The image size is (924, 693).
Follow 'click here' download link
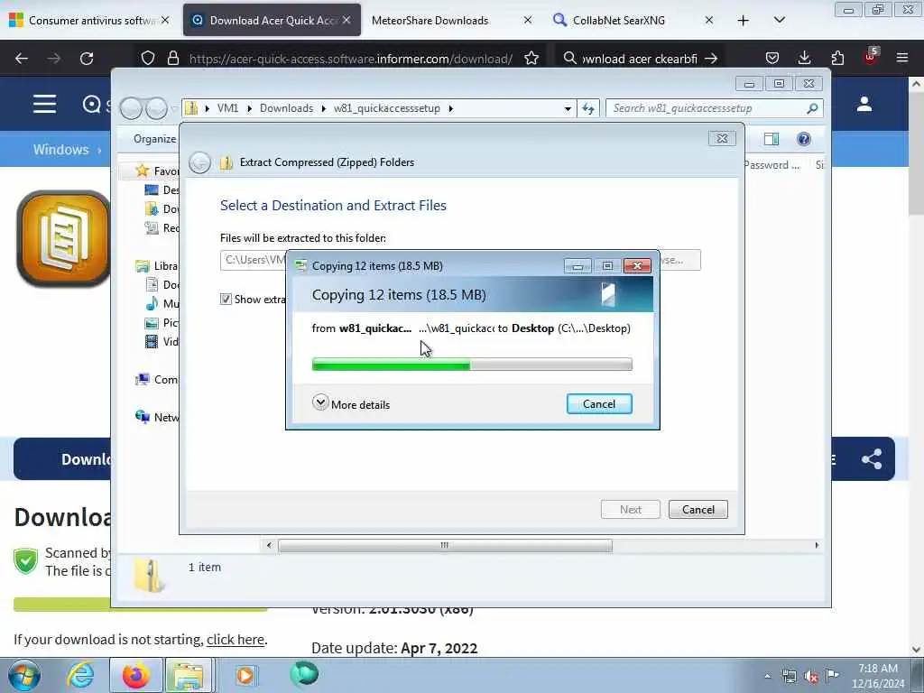(x=236, y=640)
